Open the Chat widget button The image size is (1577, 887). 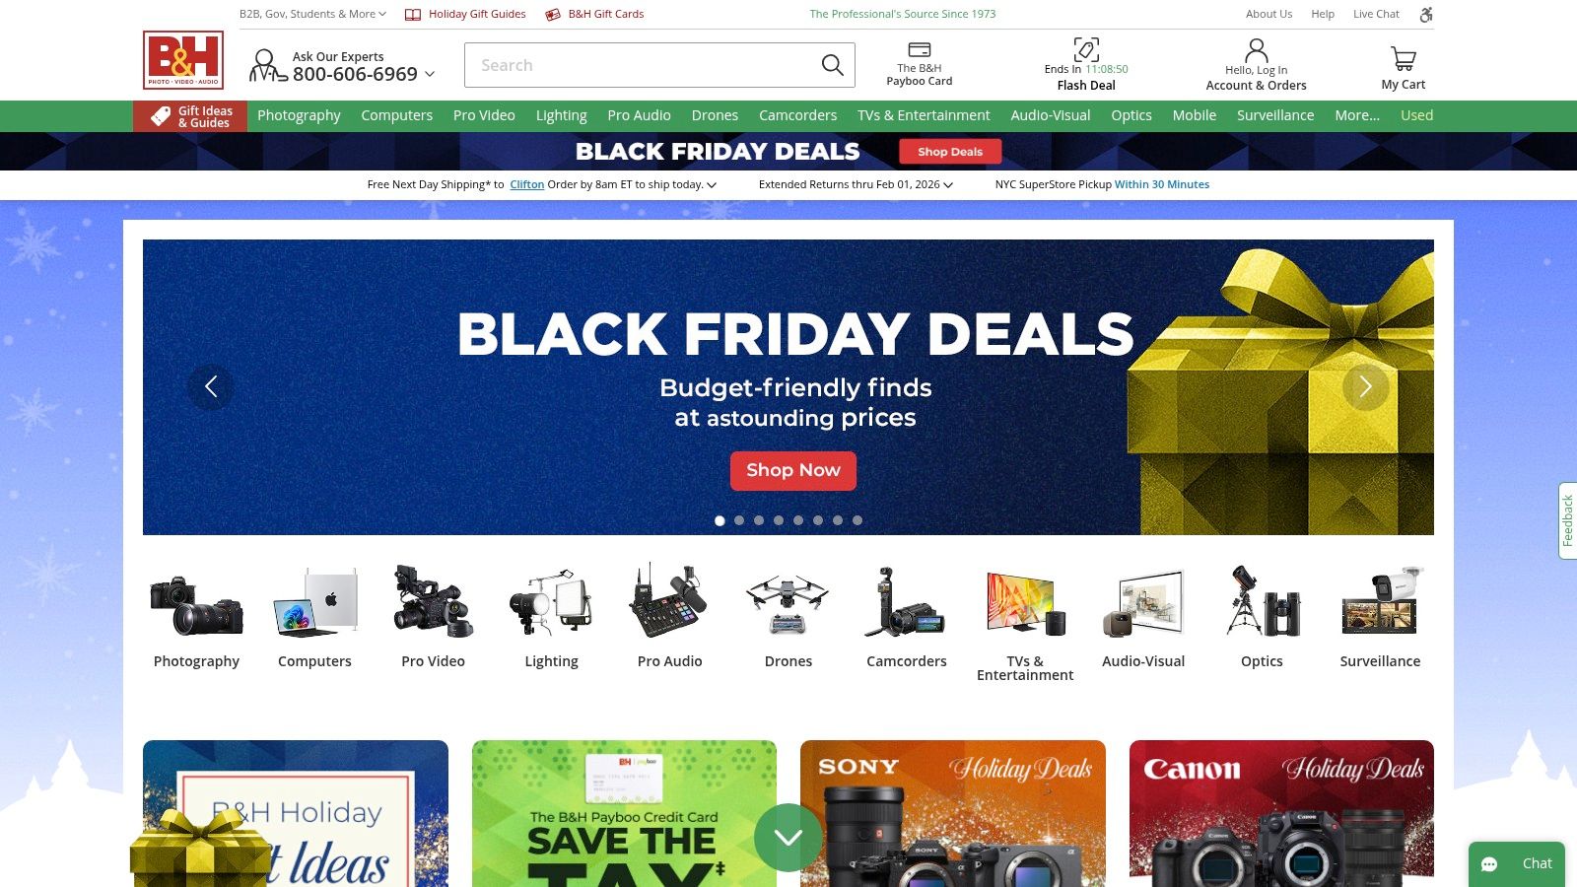[x=1517, y=864]
